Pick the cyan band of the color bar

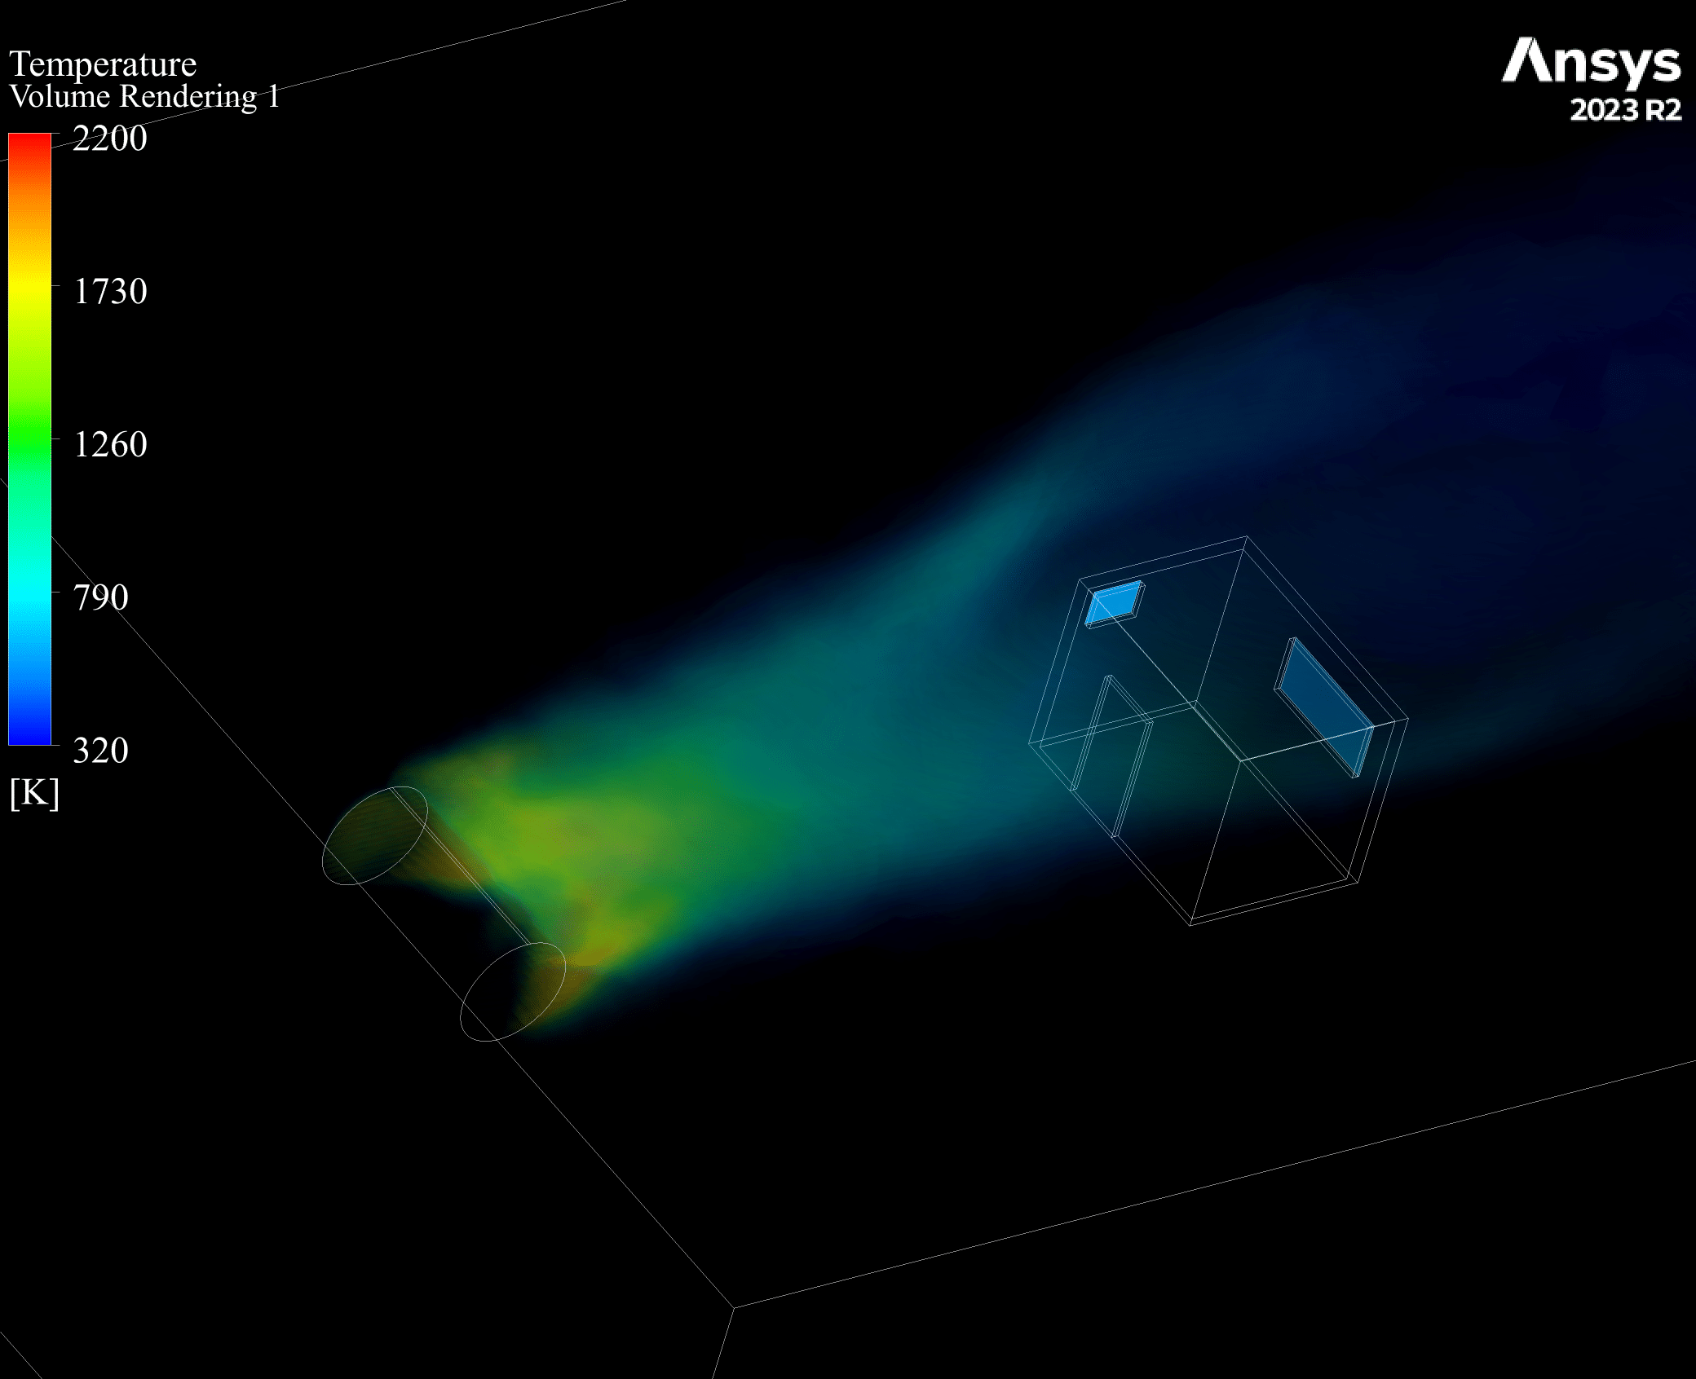click(x=29, y=591)
